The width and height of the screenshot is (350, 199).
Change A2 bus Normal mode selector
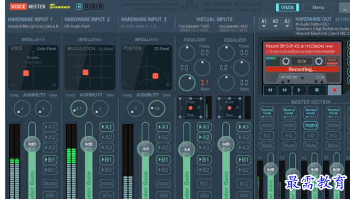click(x=289, y=113)
